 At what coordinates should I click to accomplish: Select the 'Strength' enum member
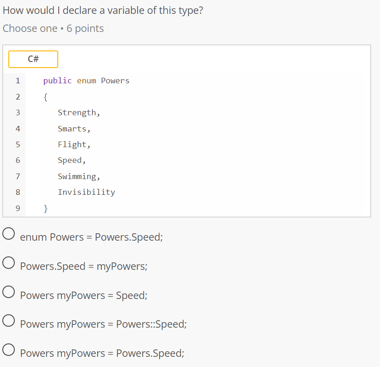[x=77, y=112]
